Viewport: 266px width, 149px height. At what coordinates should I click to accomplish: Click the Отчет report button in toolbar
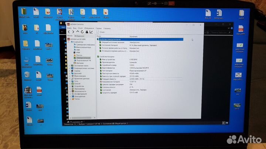point(100,32)
